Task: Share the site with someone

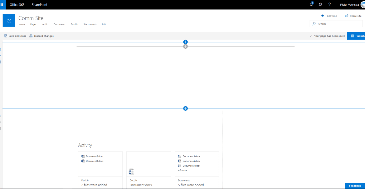Action: tap(353, 16)
